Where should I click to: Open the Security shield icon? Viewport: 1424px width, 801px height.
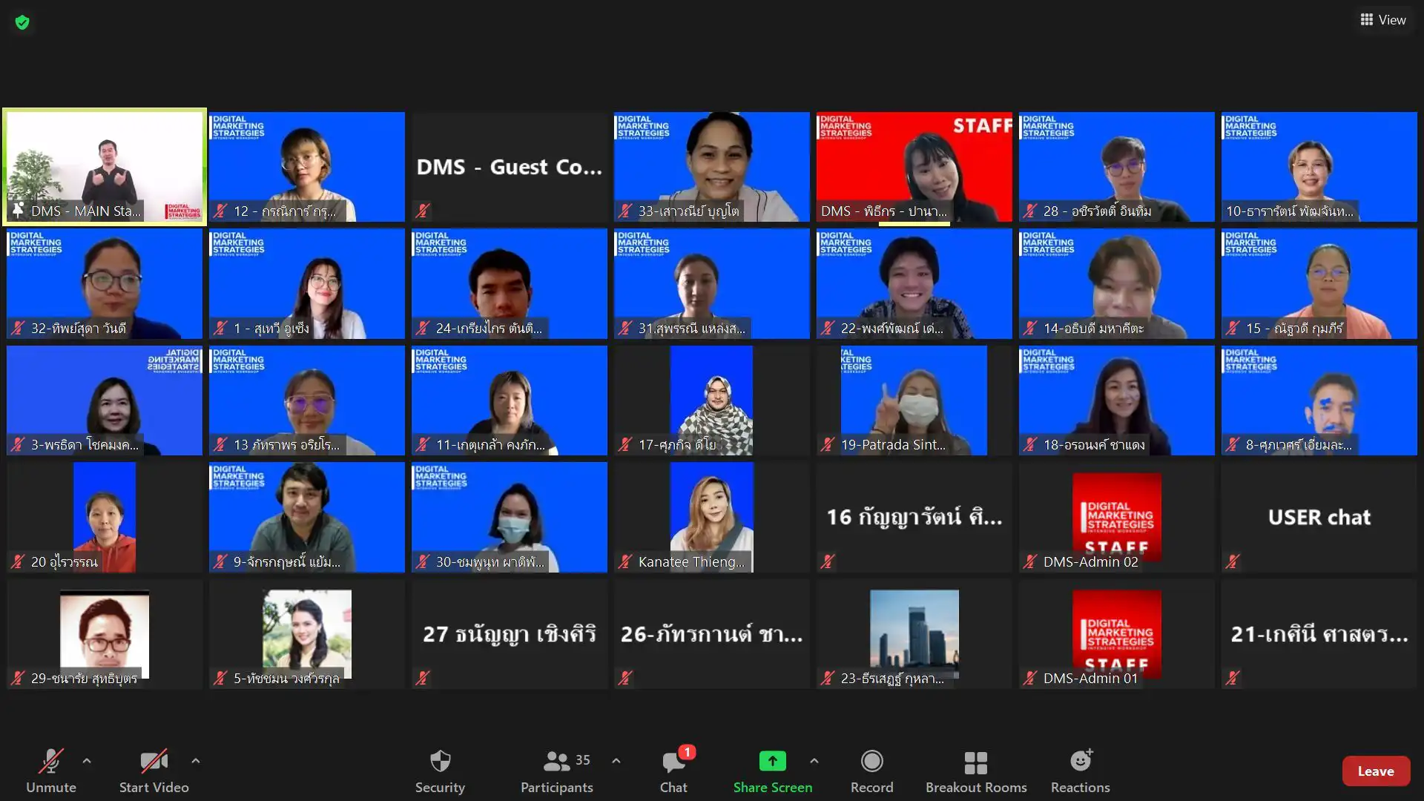[x=440, y=762]
